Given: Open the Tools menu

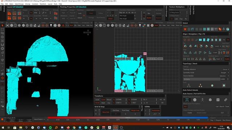Looking at the screenshot, I should pos(55,4).
